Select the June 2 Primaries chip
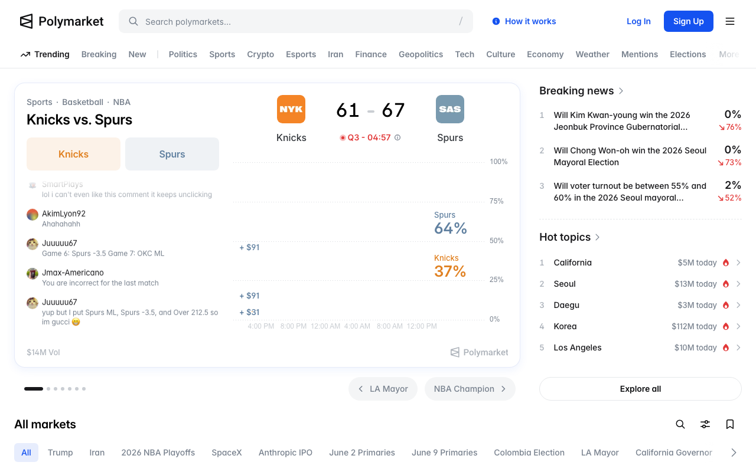Screen dimensions: 756x472 pos(362,453)
